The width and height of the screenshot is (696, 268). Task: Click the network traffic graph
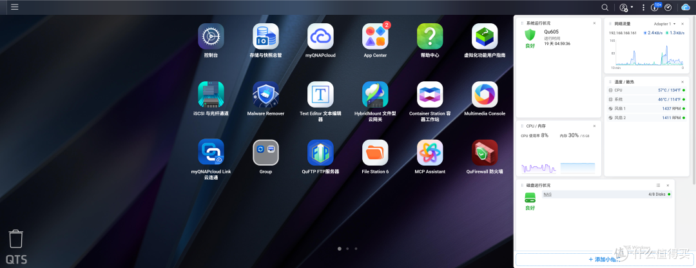click(x=650, y=53)
